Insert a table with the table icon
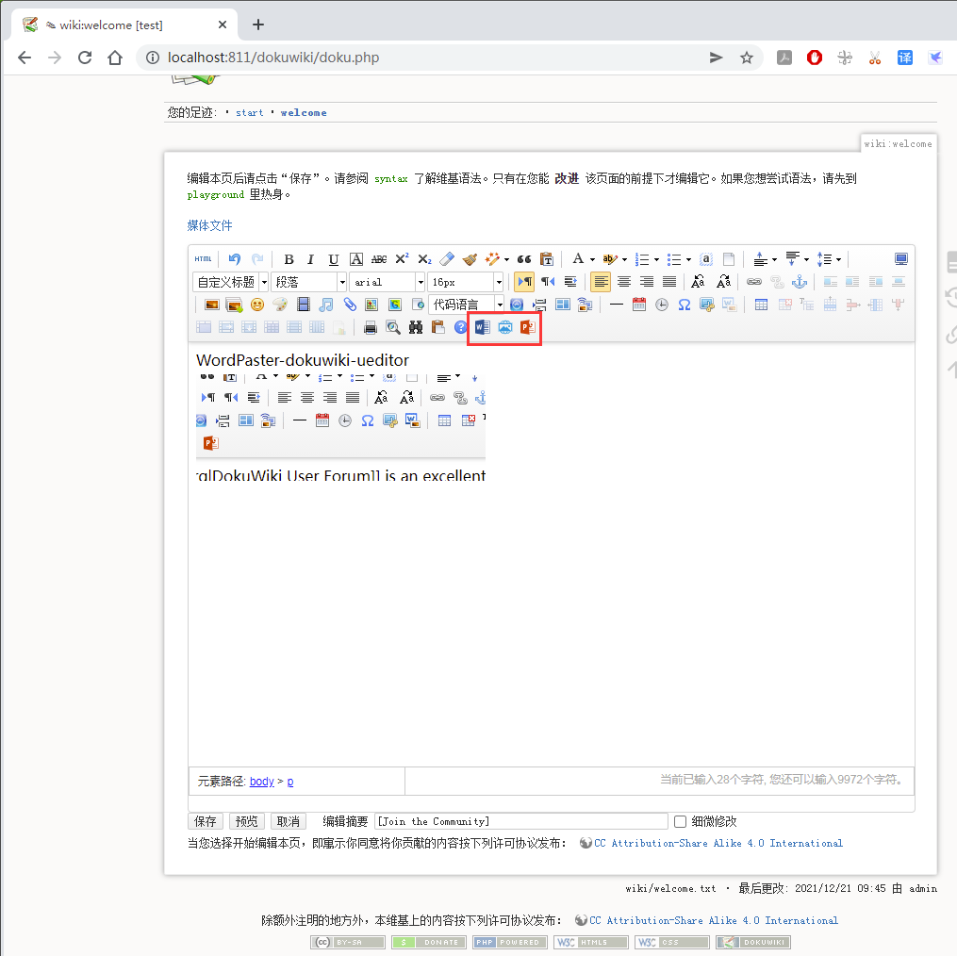Viewport: 957px width, 956px height. (761, 304)
